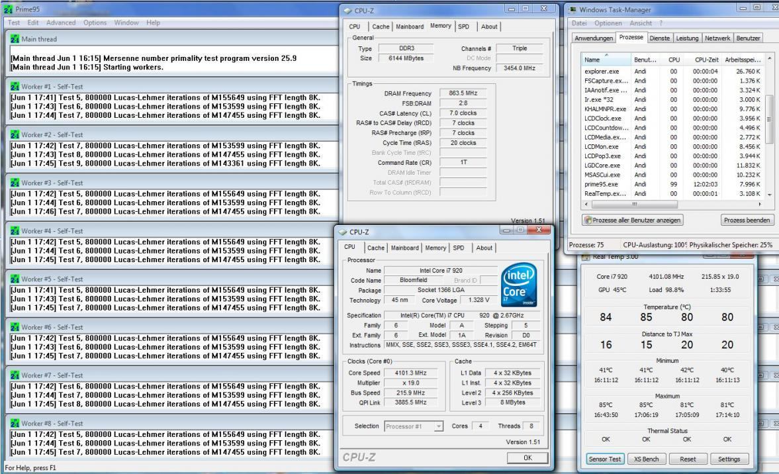
Task: Select MSASCui.exe process row
Action: tap(672, 175)
